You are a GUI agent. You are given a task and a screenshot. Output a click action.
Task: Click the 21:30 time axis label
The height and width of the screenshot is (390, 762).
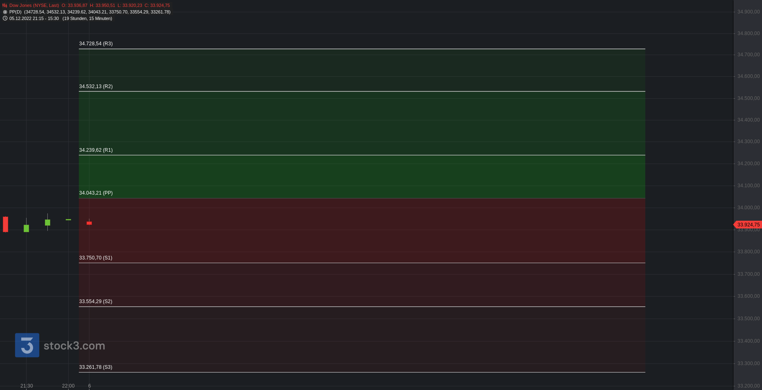pyautogui.click(x=27, y=386)
